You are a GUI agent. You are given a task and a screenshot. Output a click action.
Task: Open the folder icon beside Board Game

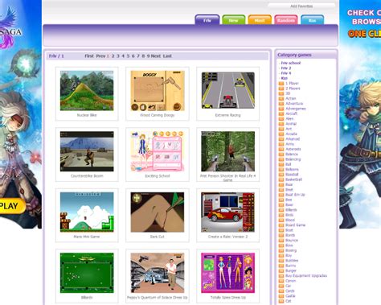click(x=281, y=225)
